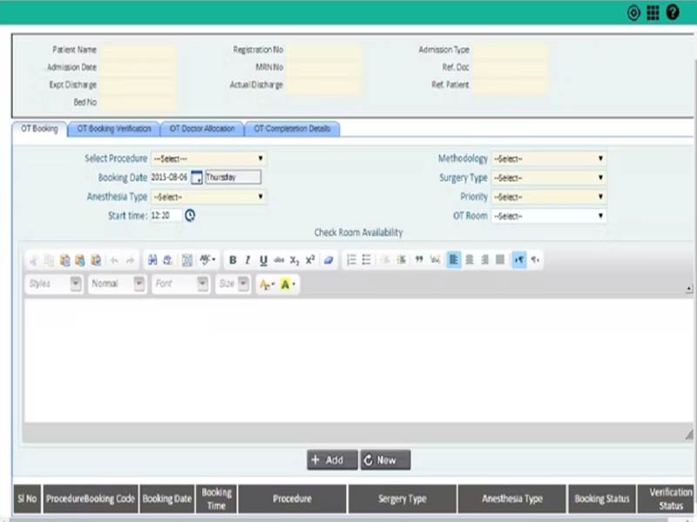Viewport: 697px width, 522px height.
Task: Toggle left text alignment
Action: pyautogui.click(x=453, y=260)
